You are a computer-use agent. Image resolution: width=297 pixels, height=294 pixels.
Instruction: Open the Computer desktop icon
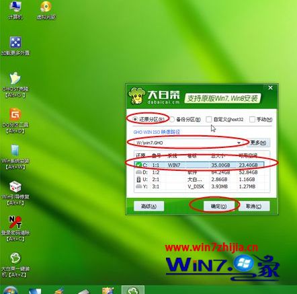click(15, 10)
